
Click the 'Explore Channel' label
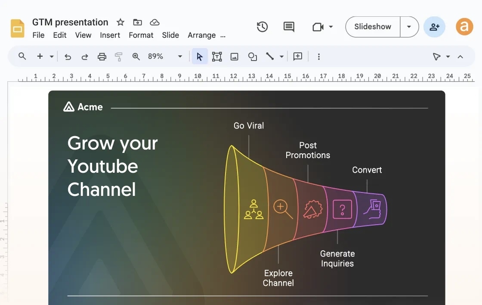(x=278, y=278)
